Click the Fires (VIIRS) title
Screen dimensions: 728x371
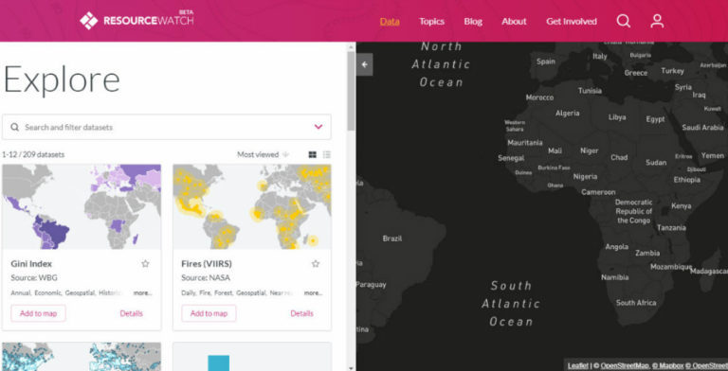click(207, 264)
